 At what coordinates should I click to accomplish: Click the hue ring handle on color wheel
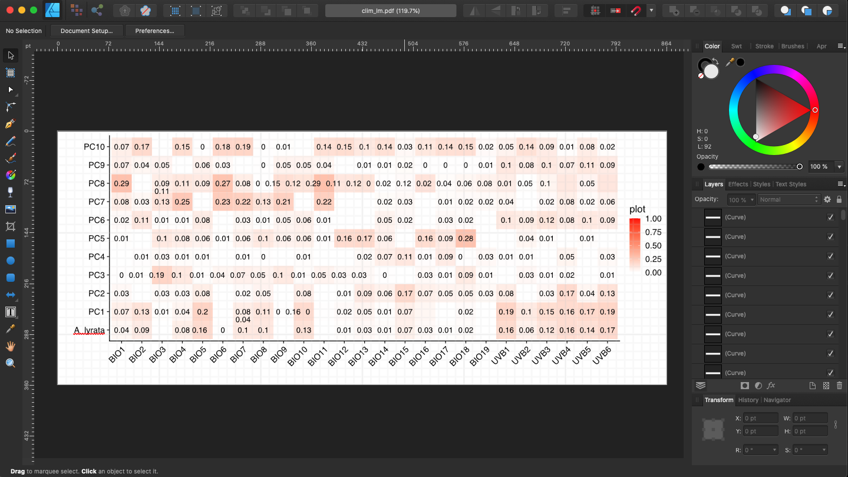coord(815,110)
